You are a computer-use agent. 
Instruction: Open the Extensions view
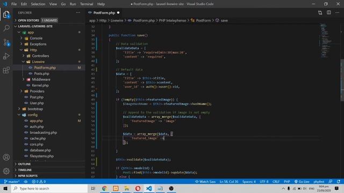6,70
